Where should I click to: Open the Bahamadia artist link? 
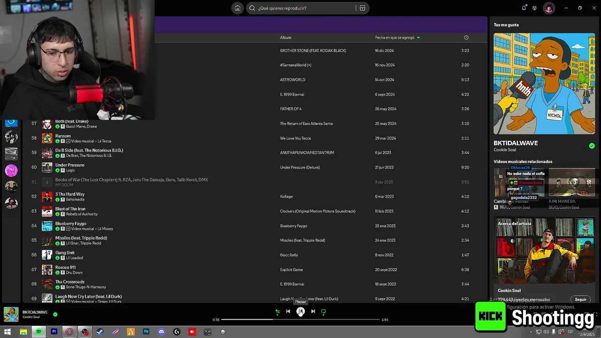coord(76,200)
